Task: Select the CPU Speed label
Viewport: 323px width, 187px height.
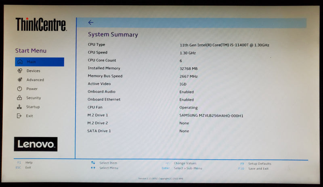Action: (97, 52)
